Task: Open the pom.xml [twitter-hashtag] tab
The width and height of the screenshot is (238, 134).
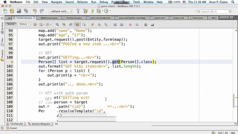Action: (132, 18)
